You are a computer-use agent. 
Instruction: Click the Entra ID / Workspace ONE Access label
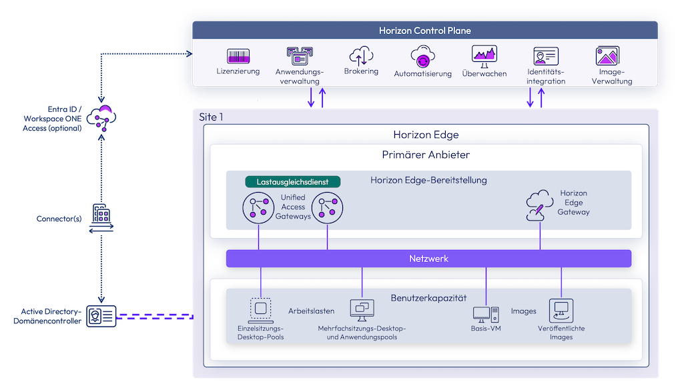click(x=52, y=119)
